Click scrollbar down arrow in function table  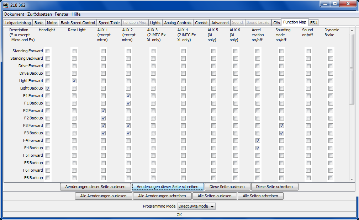352,179
